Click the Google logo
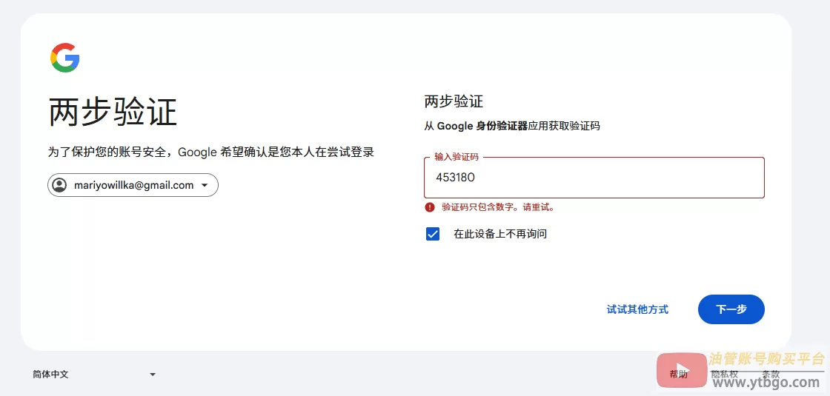The width and height of the screenshot is (830, 396). (65, 58)
